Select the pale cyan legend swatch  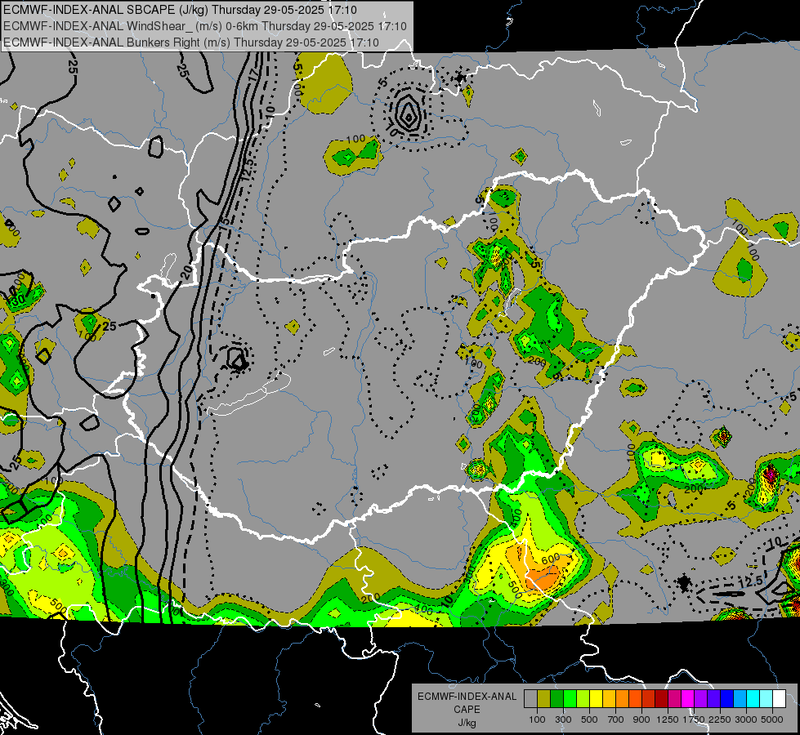pos(766,698)
